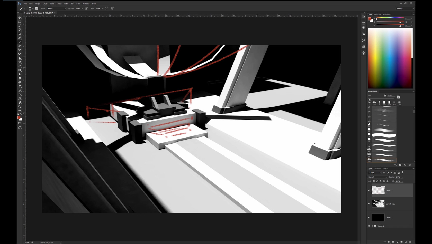
Task: Select the Eyedropper tool
Action: coord(20,38)
